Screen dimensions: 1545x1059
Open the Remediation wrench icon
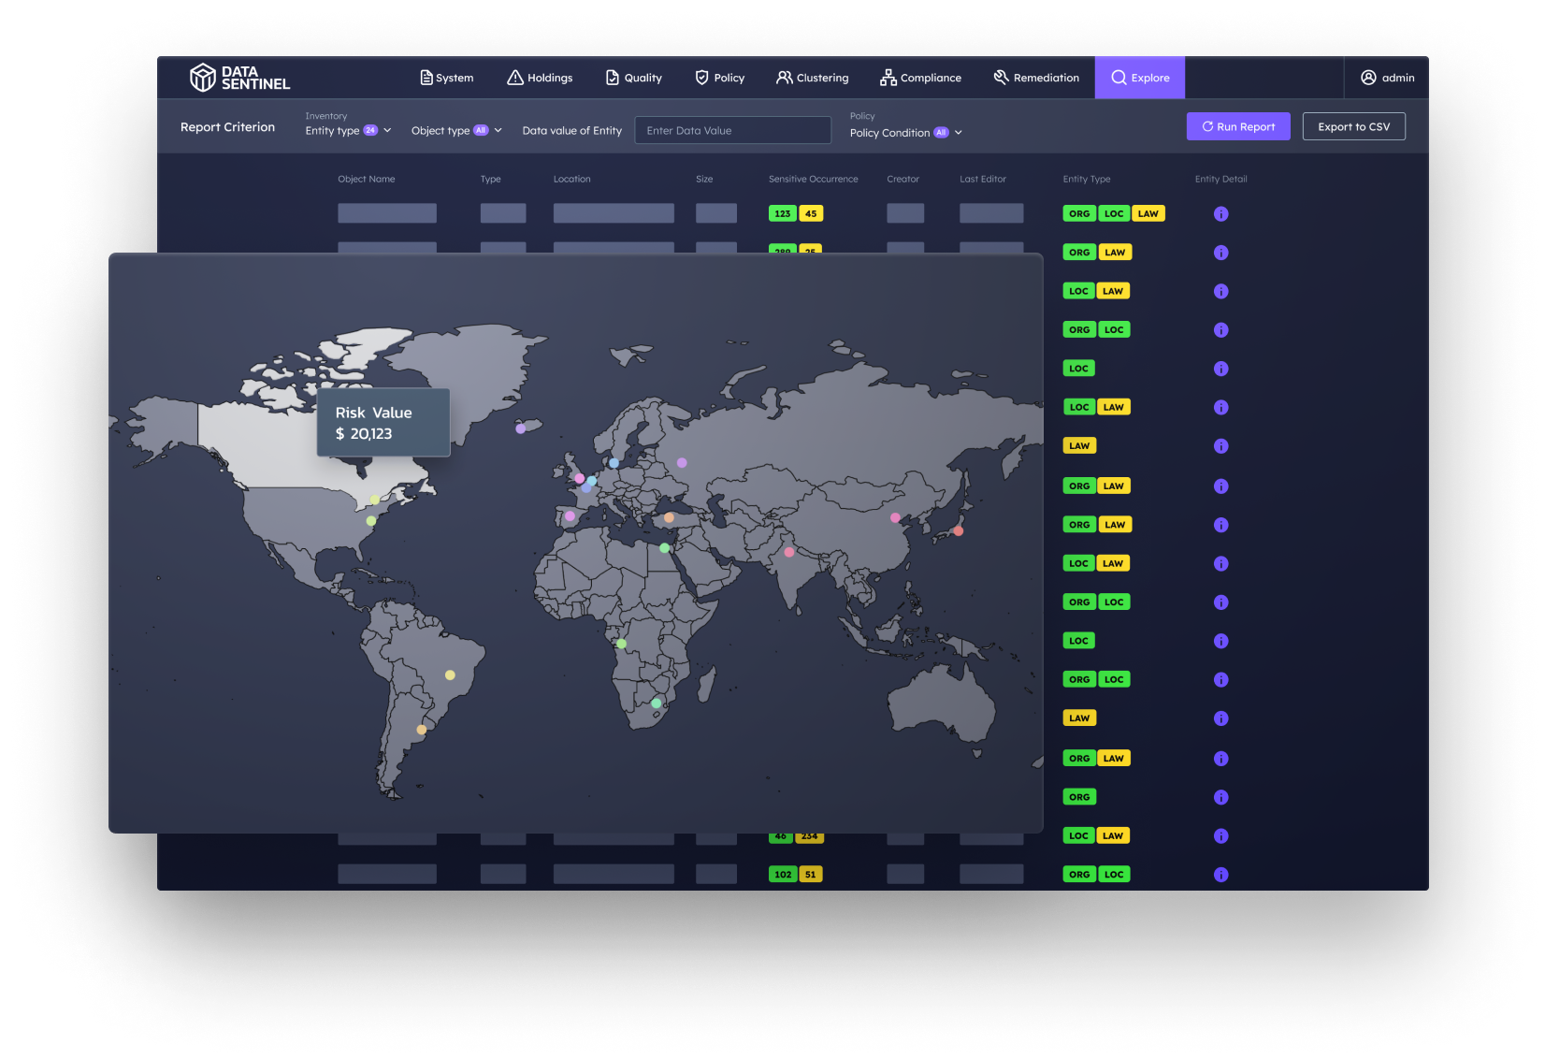click(1001, 78)
